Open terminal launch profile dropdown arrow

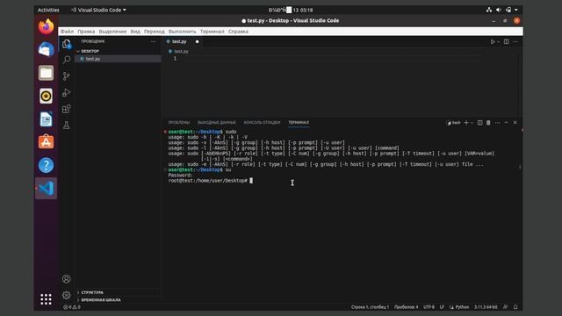(472, 123)
